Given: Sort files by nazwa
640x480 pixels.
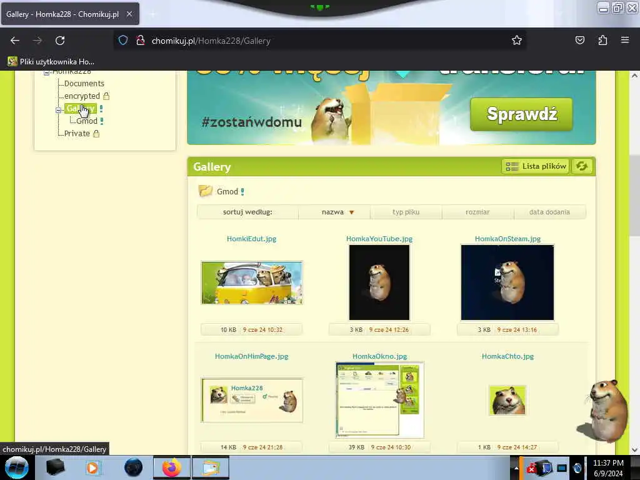Looking at the screenshot, I should [334, 212].
